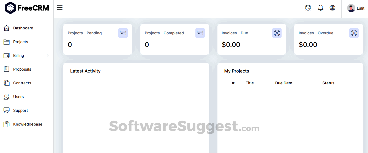Image resolution: width=368 pixels, height=153 pixels.
Task: Toggle the hamburger sidebar menu
Action: click(60, 8)
